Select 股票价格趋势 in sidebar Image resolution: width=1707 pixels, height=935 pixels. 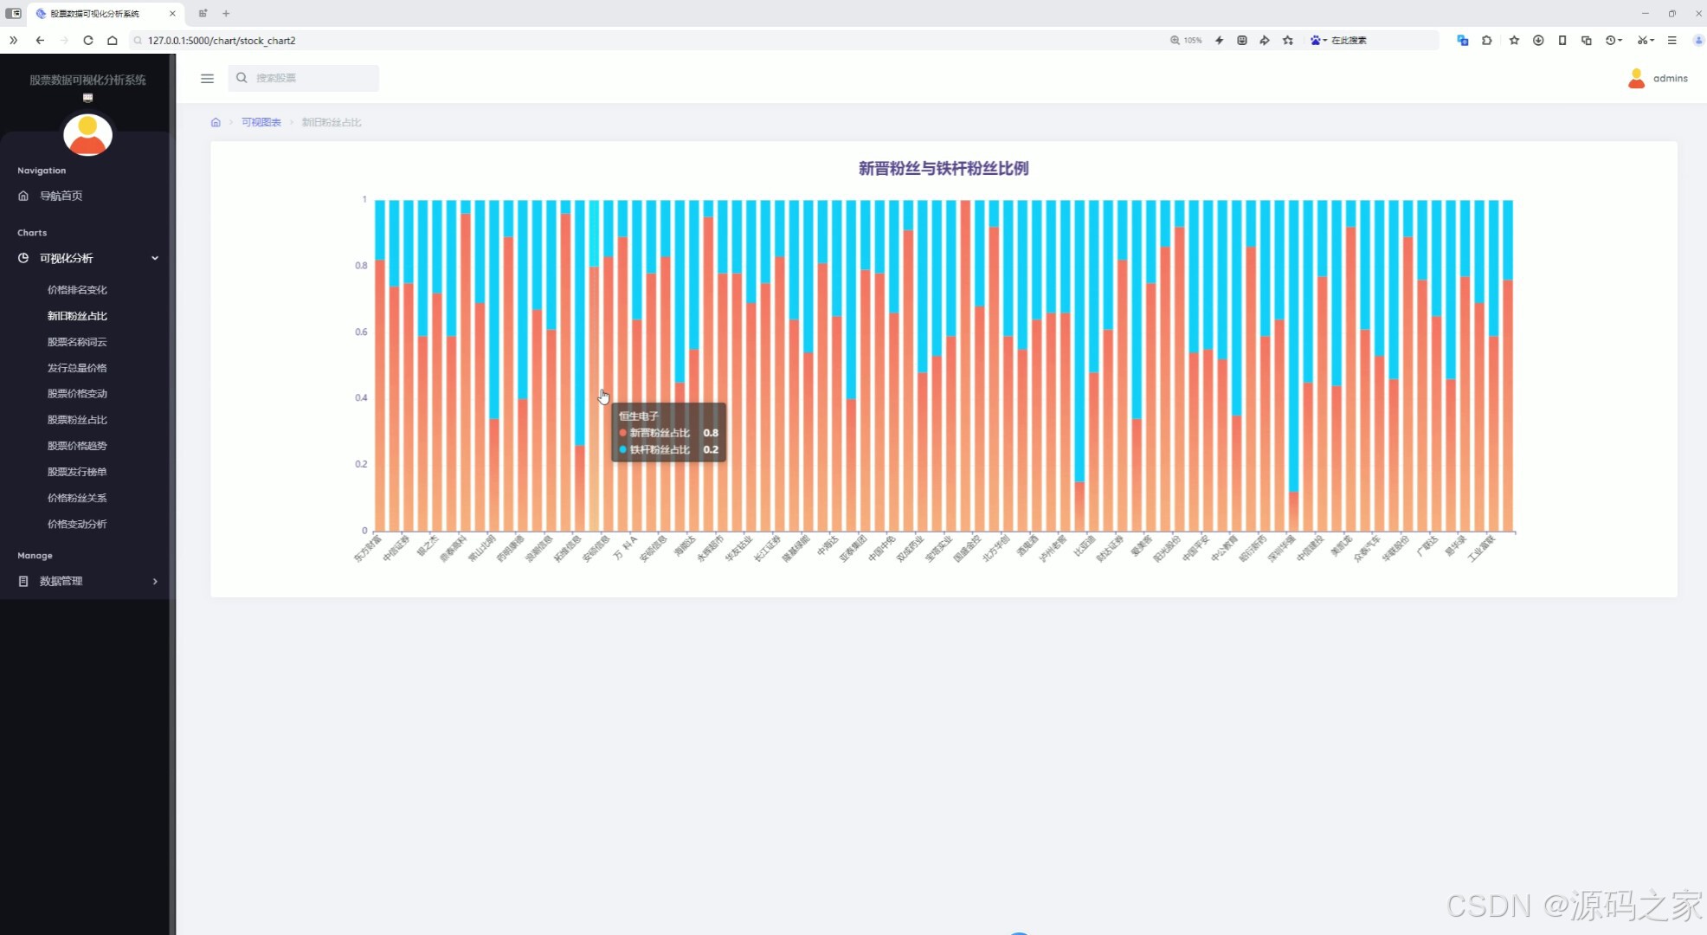coord(77,446)
